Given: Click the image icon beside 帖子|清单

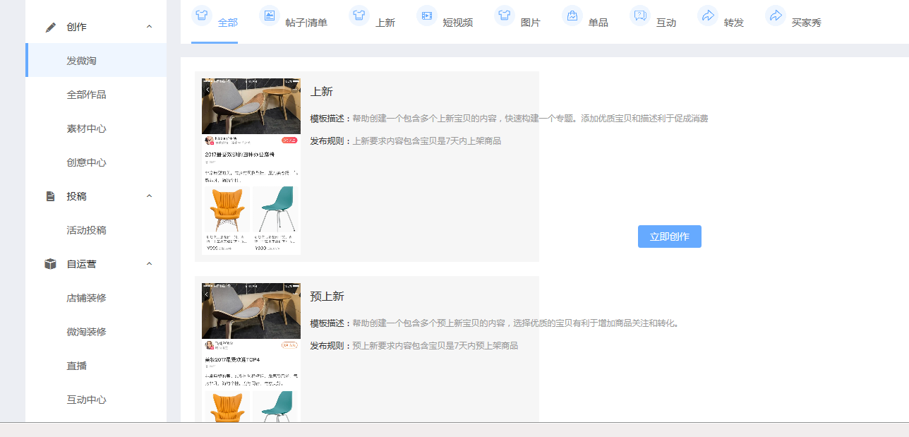Looking at the screenshot, I should point(270,15).
